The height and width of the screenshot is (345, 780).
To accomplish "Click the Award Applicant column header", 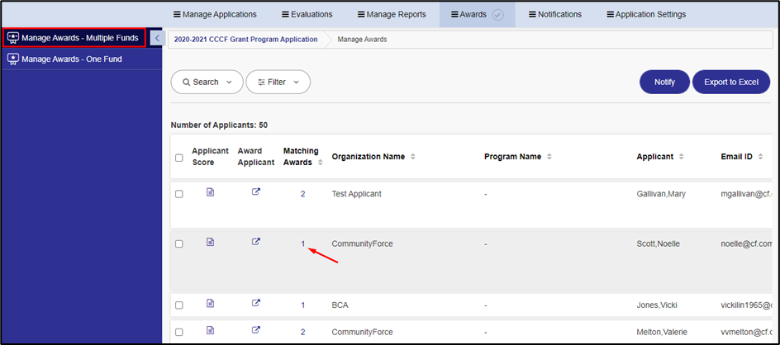I will coord(255,157).
